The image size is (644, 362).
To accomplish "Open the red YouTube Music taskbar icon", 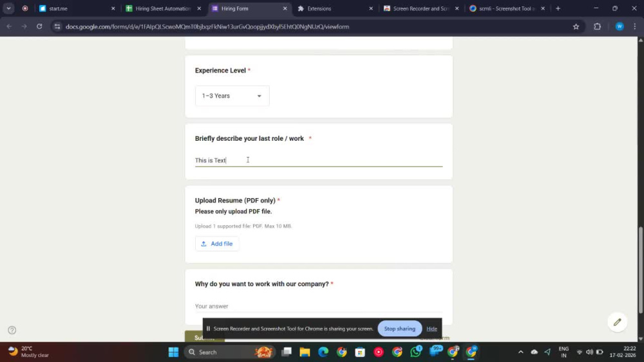I will (379, 352).
